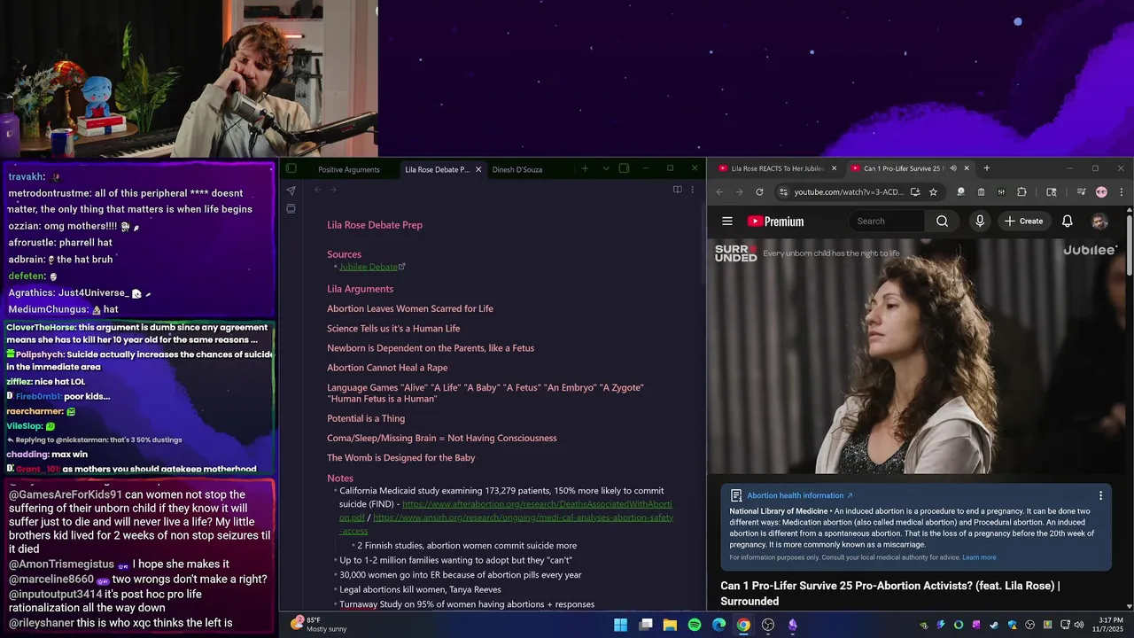The width and height of the screenshot is (1134, 638).
Task: Open Abortion health information link
Action: coord(799,495)
